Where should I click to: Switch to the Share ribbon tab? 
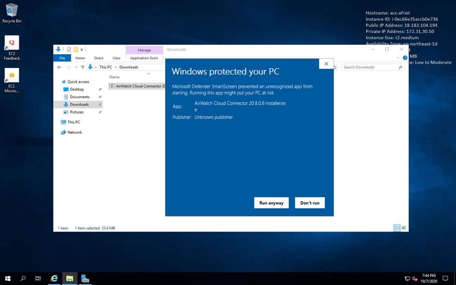coord(99,58)
